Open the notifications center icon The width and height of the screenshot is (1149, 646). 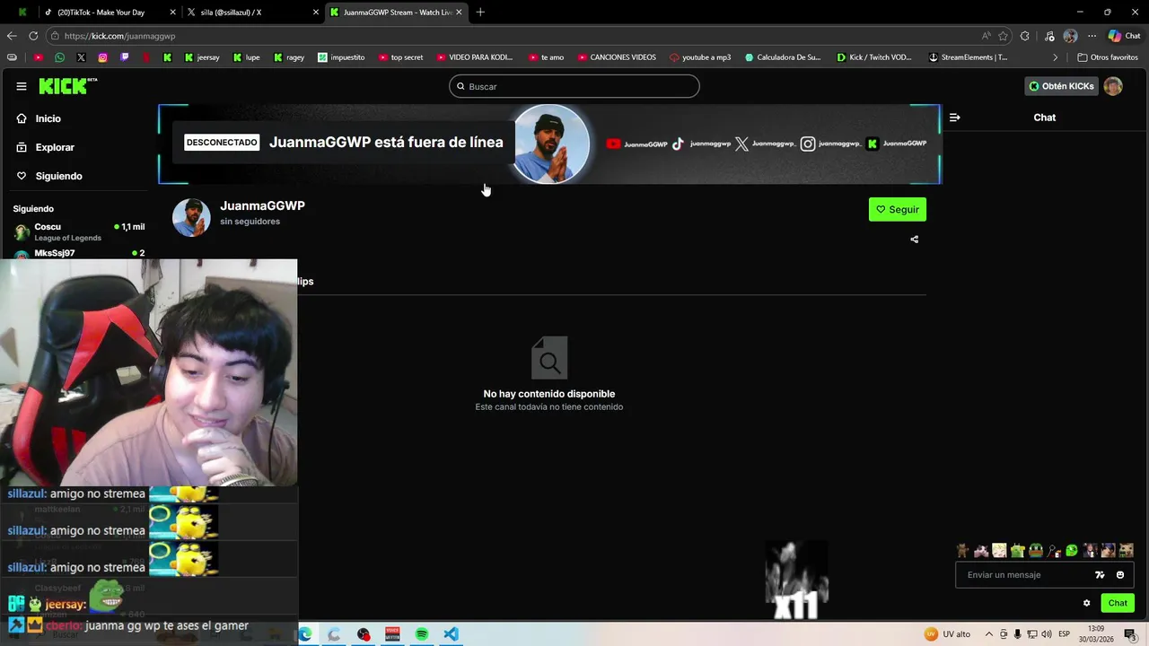1129,634
